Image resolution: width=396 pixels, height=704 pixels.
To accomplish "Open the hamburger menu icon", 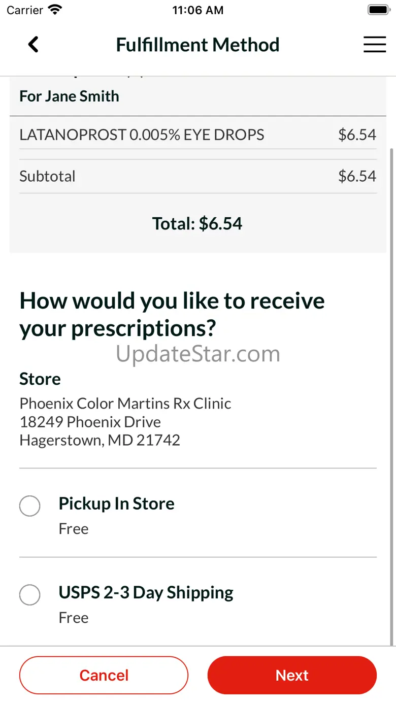I will pos(375,45).
